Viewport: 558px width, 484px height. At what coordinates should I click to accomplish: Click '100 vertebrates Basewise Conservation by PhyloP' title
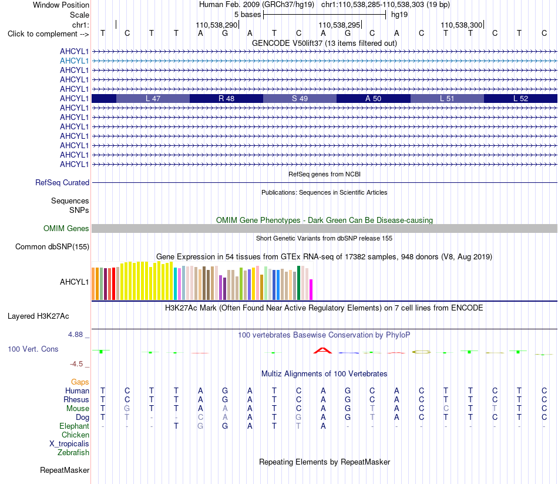pos(324,335)
